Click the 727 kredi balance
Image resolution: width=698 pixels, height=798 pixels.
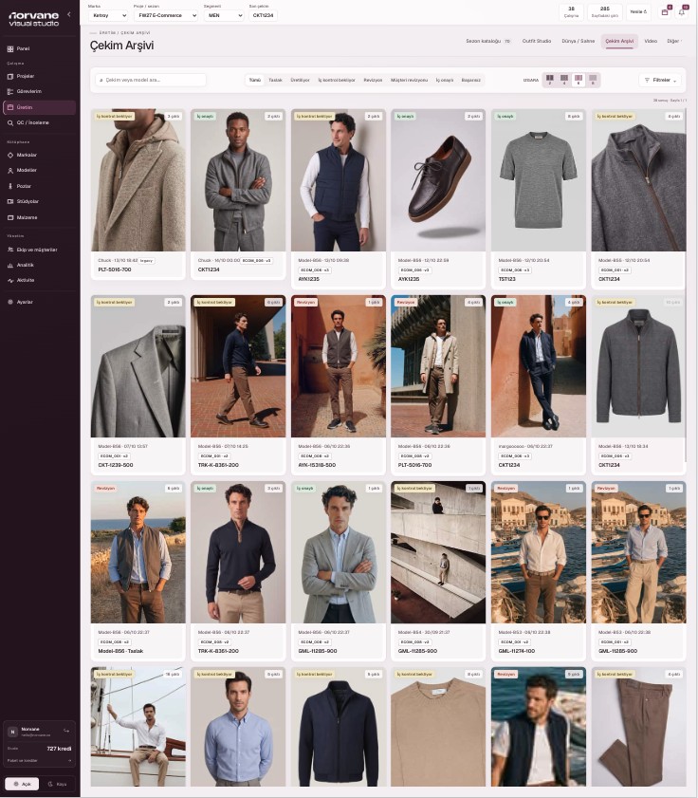tap(59, 749)
